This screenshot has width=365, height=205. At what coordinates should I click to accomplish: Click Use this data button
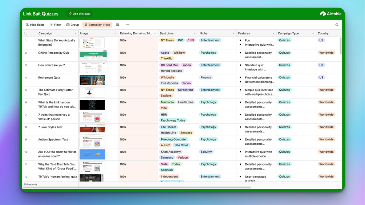(80, 14)
